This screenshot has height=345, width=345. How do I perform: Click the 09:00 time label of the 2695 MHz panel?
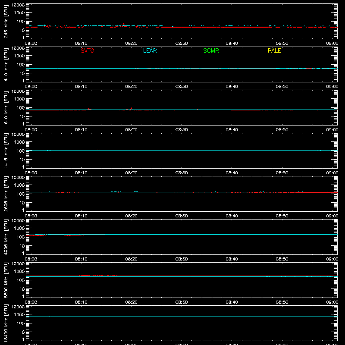(332, 216)
